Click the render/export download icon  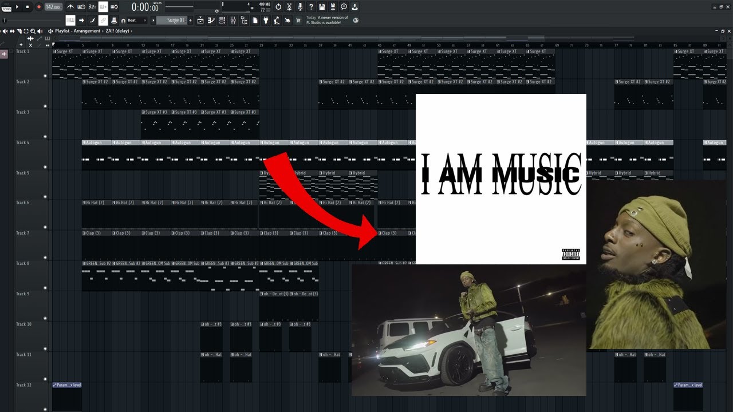coord(354,7)
